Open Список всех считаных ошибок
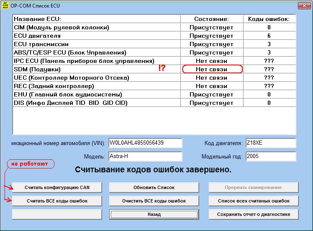The width and height of the screenshot is (313, 231). point(254,201)
